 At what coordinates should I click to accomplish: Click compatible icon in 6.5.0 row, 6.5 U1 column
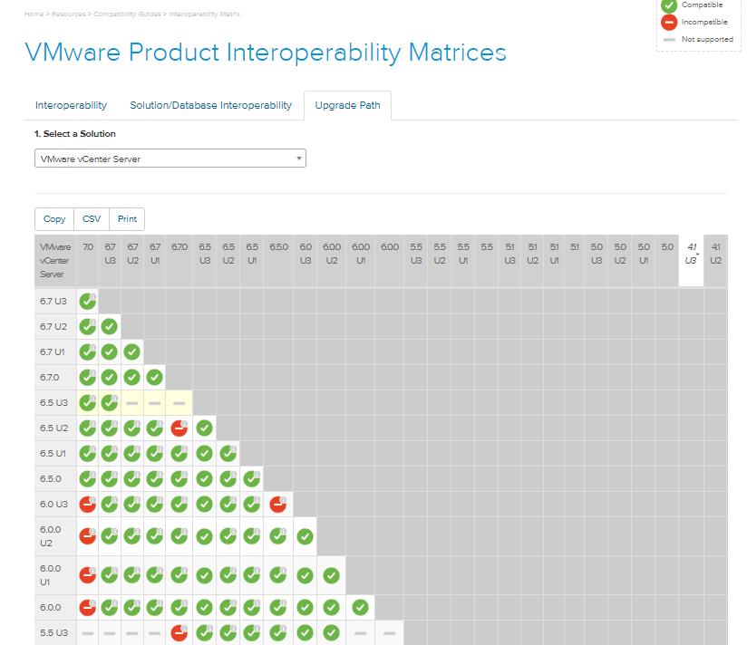[x=252, y=478]
